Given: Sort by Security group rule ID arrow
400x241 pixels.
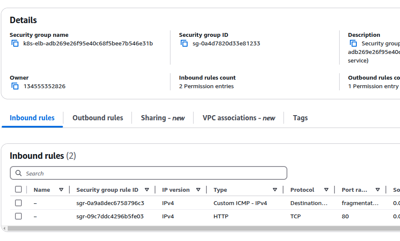Looking at the screenshot, I should pos(147,190).
